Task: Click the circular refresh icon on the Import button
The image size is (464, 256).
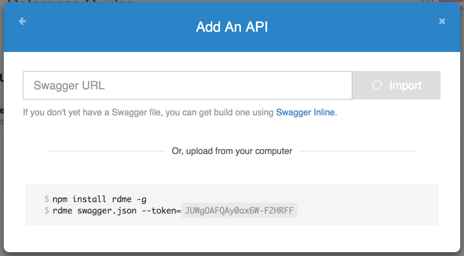Action: coord(377,85)
